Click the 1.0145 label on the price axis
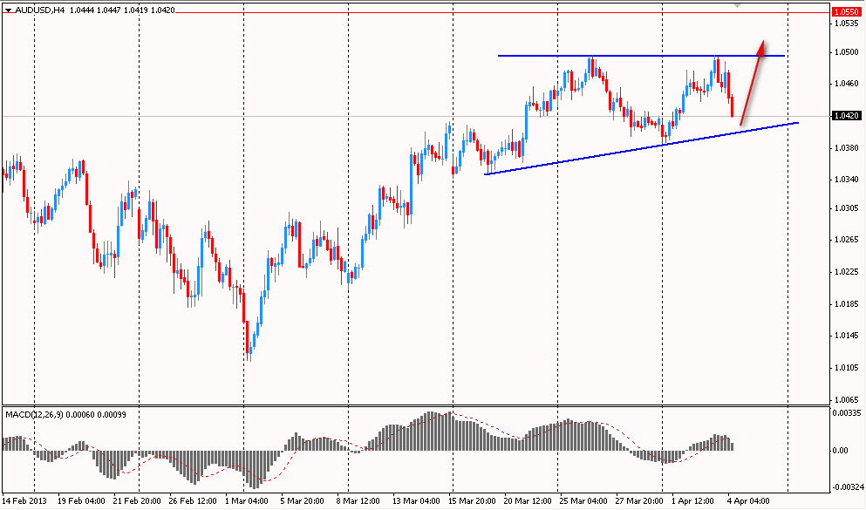Image resolution: width=866 pixels, height=510 pixels. [x=847, y=336]
